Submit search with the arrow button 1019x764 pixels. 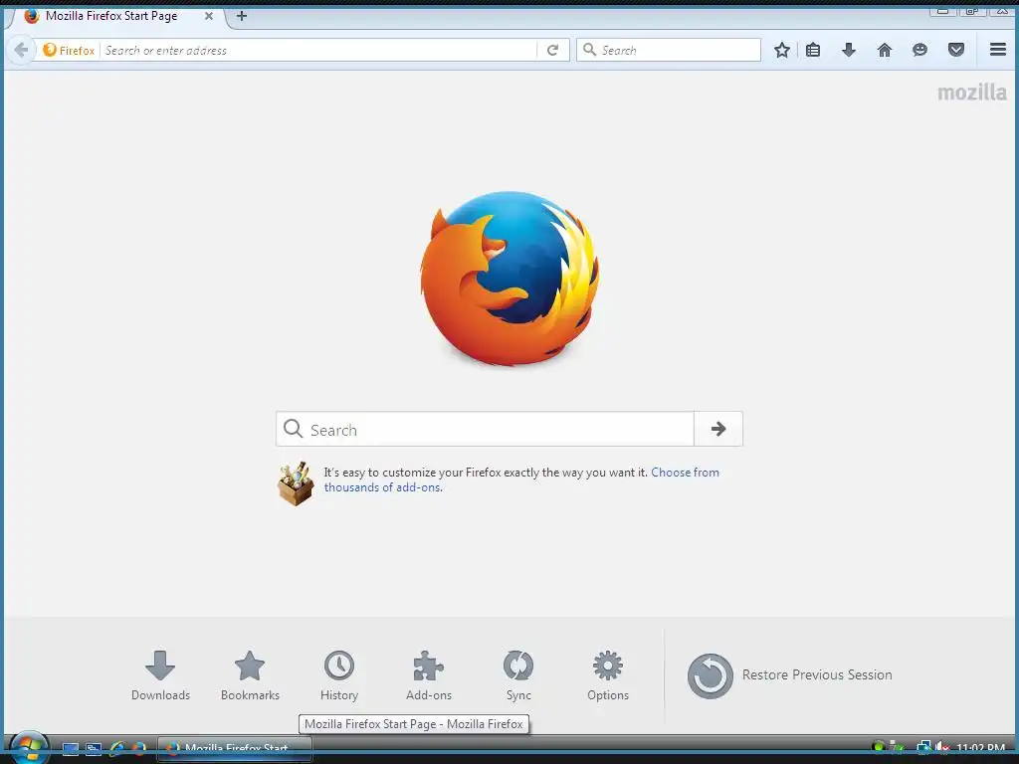[x=718, y=429]
